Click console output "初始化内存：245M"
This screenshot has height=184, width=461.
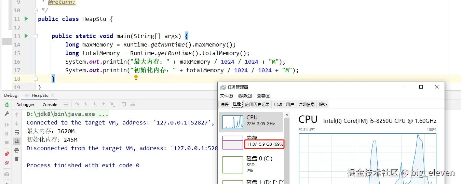coord(52,140)
